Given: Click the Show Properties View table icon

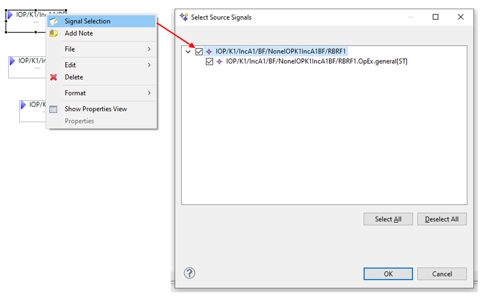Looking at the screenshot, I should [54, 109].
